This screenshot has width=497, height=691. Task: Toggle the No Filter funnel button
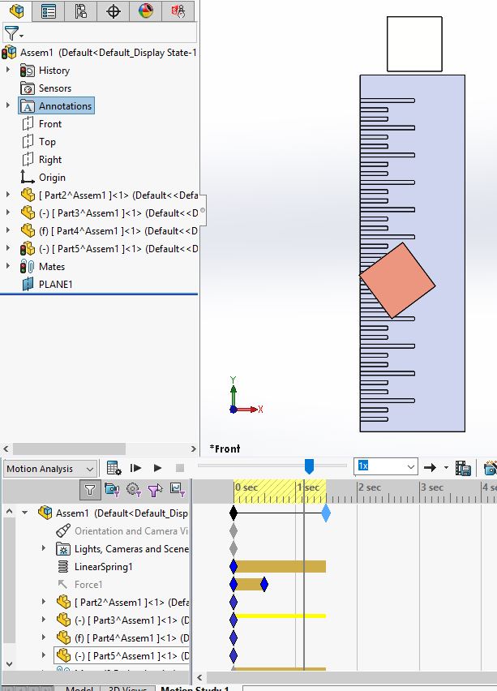pos(90,490)
